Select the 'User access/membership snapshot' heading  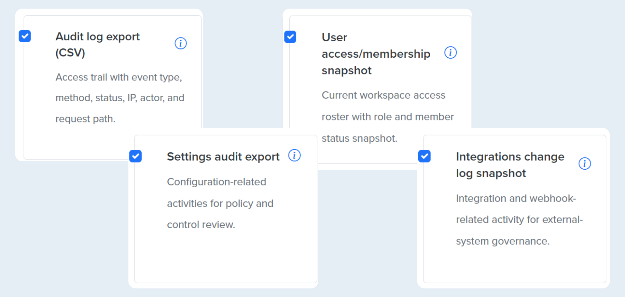tap(376, 54)
